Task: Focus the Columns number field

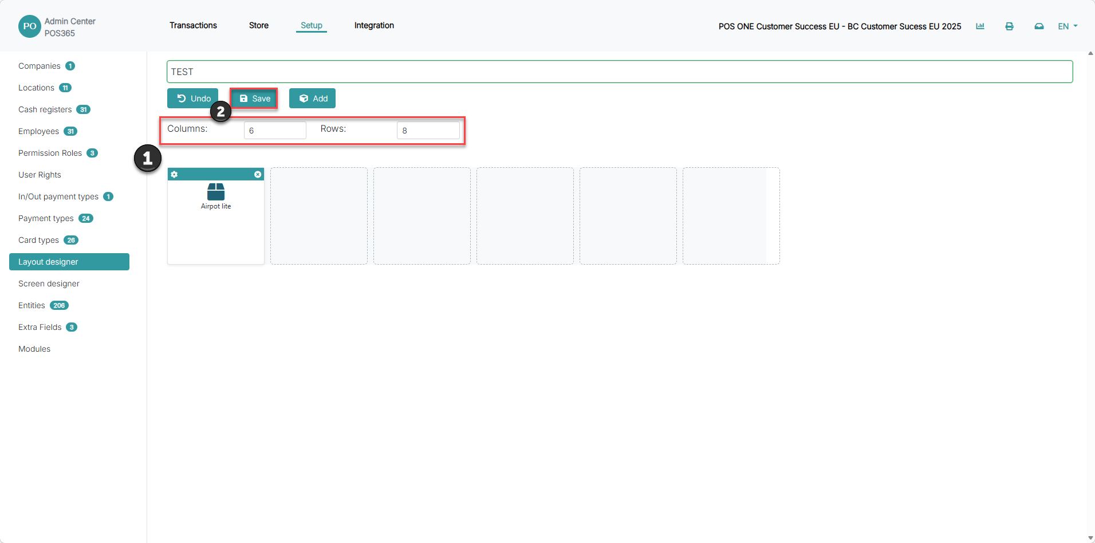Action: click(275, 130)
